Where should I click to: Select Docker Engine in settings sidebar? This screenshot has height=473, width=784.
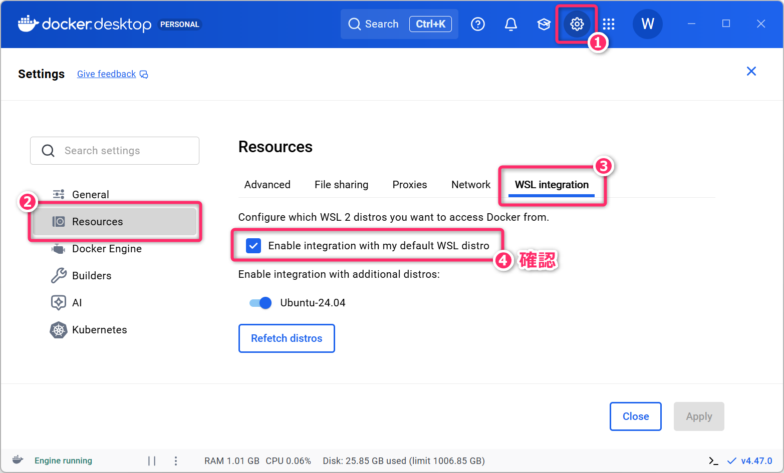pyautogui.click(x=106, y=249)
